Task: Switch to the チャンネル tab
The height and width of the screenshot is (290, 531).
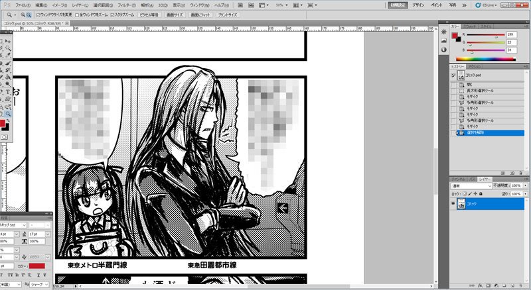Action: coord(459,179)
